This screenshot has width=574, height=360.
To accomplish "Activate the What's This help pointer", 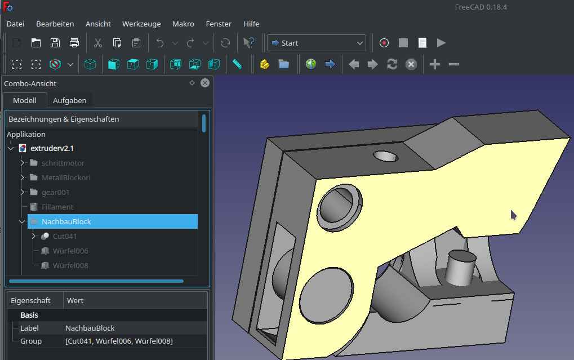I will (248, 43).
